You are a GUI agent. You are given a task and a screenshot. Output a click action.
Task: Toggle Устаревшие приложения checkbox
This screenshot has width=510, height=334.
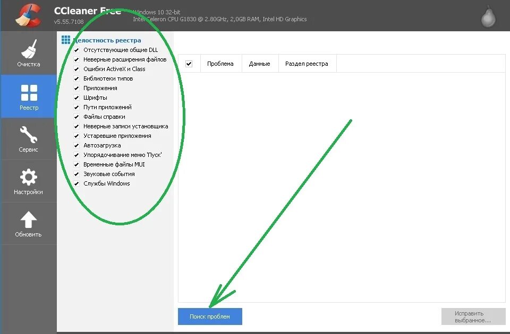pyautogui.click(x=76, y=136)
